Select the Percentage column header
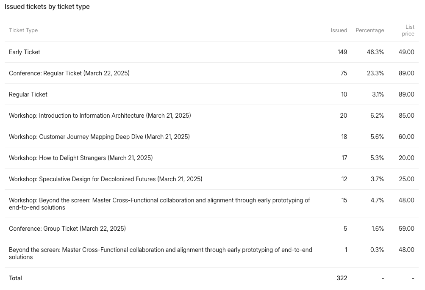The height and width of the screenshot is (290, 425). click(x=369, y=30)
